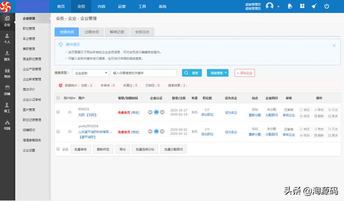Click blue middle certification icon in row 30

(x=156, y=132)
